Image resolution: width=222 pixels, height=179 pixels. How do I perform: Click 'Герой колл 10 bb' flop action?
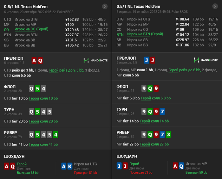pyautogui.click(x=43, y=98)
